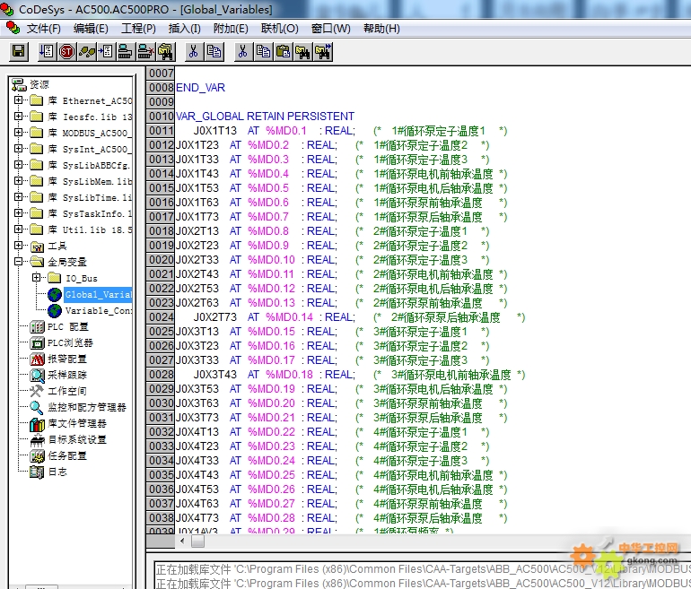Click the footprints single-step toolbar icon
This screenshot has width=691, height=589.
tap(86, 52)
